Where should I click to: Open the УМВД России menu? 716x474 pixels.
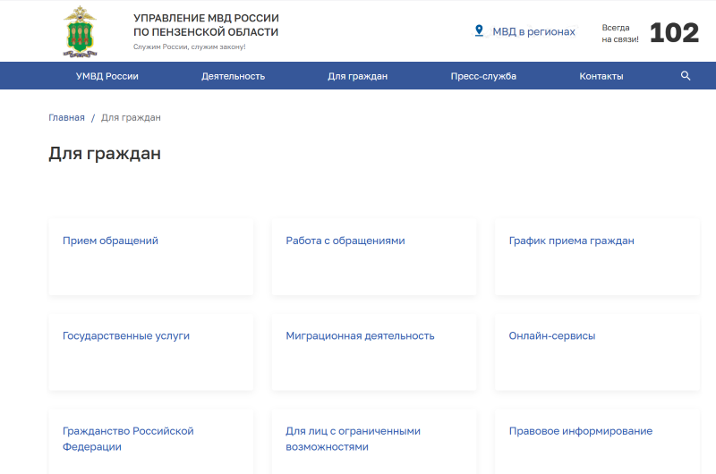pos(107,76)
